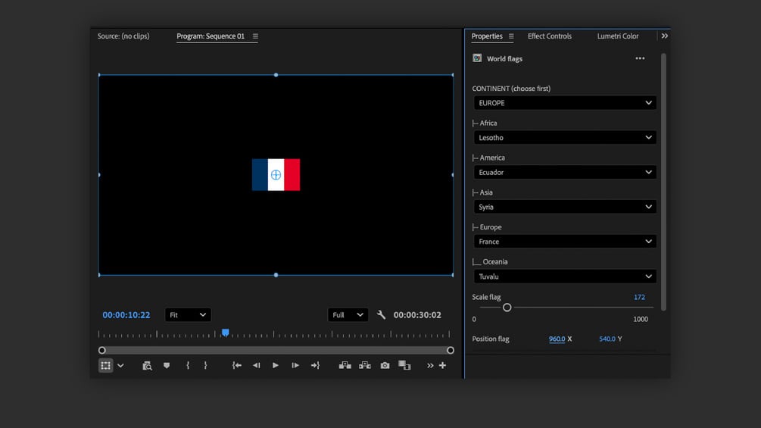Viewport: 761px width, 428px height.
Task: Show overflow transport buttons chevron
Action: coord(430,365)
